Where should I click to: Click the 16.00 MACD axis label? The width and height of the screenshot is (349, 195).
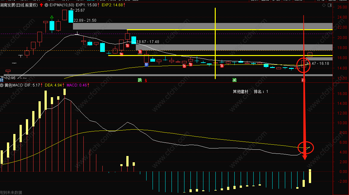click(342, 93)
